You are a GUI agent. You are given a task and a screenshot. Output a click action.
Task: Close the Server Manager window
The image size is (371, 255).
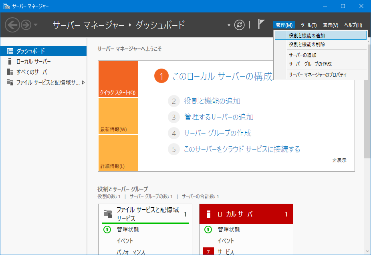(x=361, y=6)
